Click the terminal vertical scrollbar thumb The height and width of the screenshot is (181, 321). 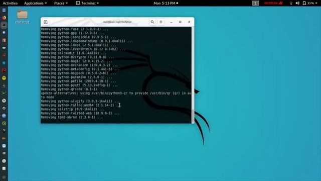(193, 116)
